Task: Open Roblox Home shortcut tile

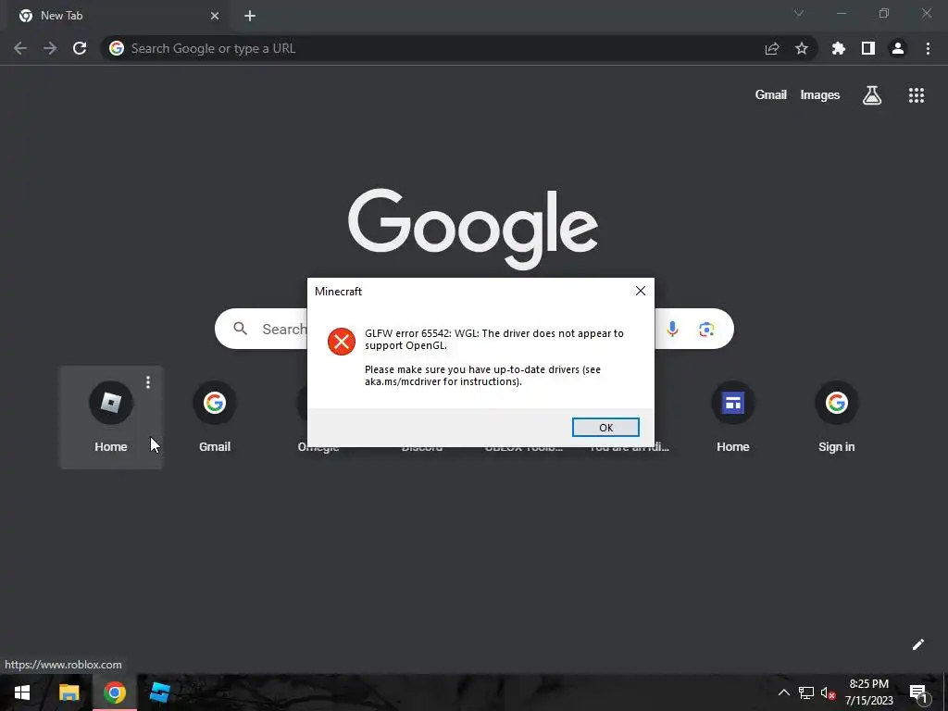Action: pyautogui.click(x=111, y=418)
